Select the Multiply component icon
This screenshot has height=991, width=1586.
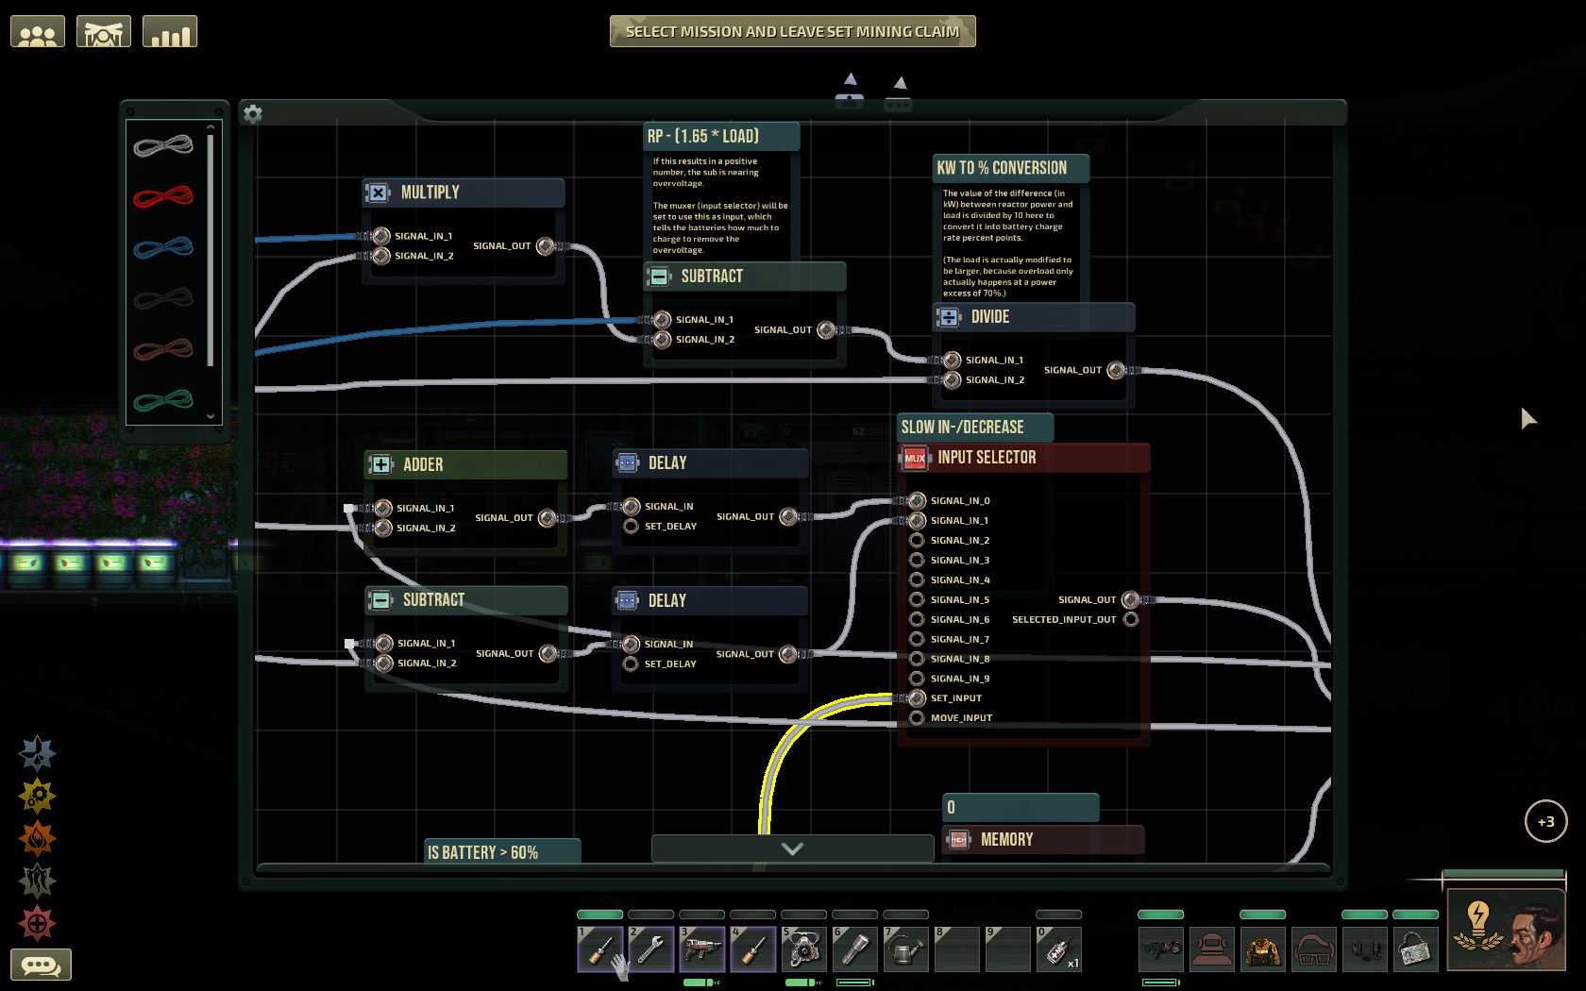point(378,193)
